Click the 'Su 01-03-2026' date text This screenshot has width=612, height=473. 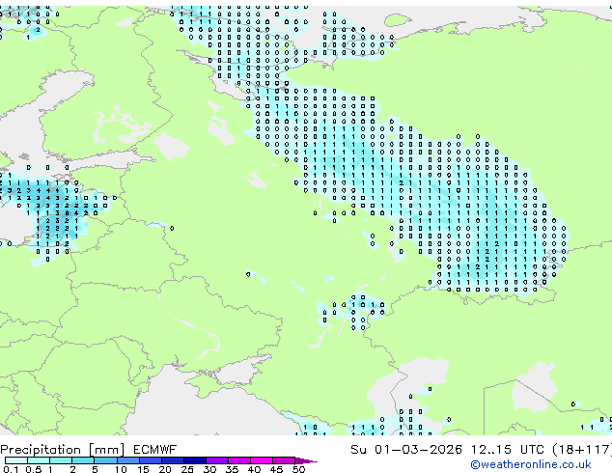406,450
